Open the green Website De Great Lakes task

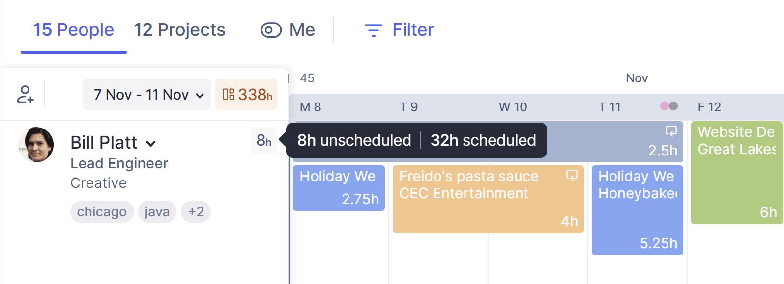pos(736,173)
